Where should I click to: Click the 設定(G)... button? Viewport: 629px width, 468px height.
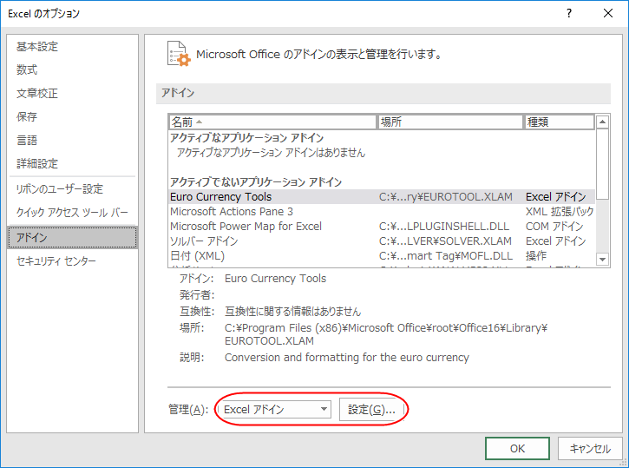pos(371,410)
